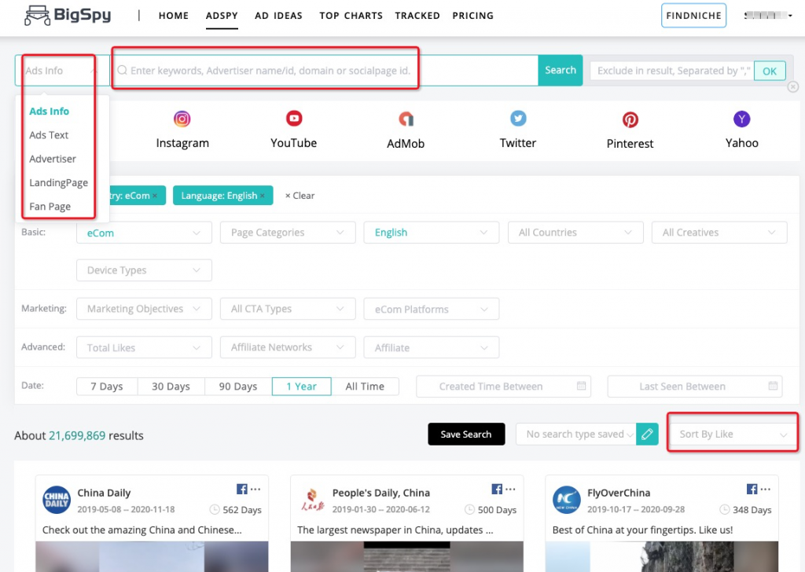Click Facebook icon on People's Daily card
805x572 pixels.
click(x=497, y=489)
